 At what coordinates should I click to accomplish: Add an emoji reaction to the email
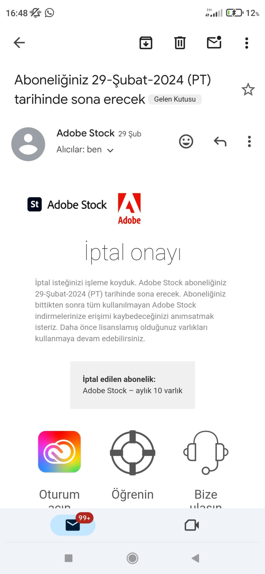coord(186,141)
